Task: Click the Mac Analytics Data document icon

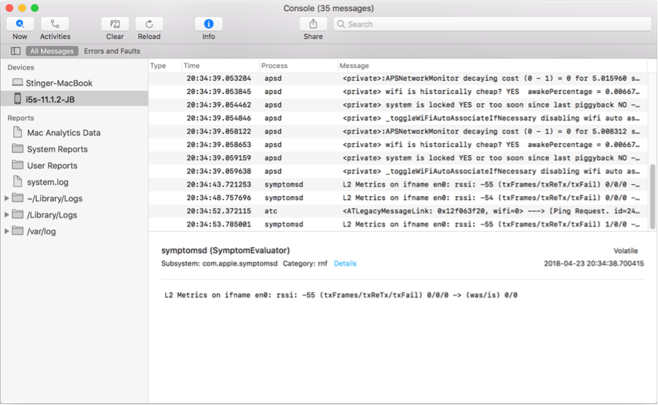Action: tap(17, 132)
